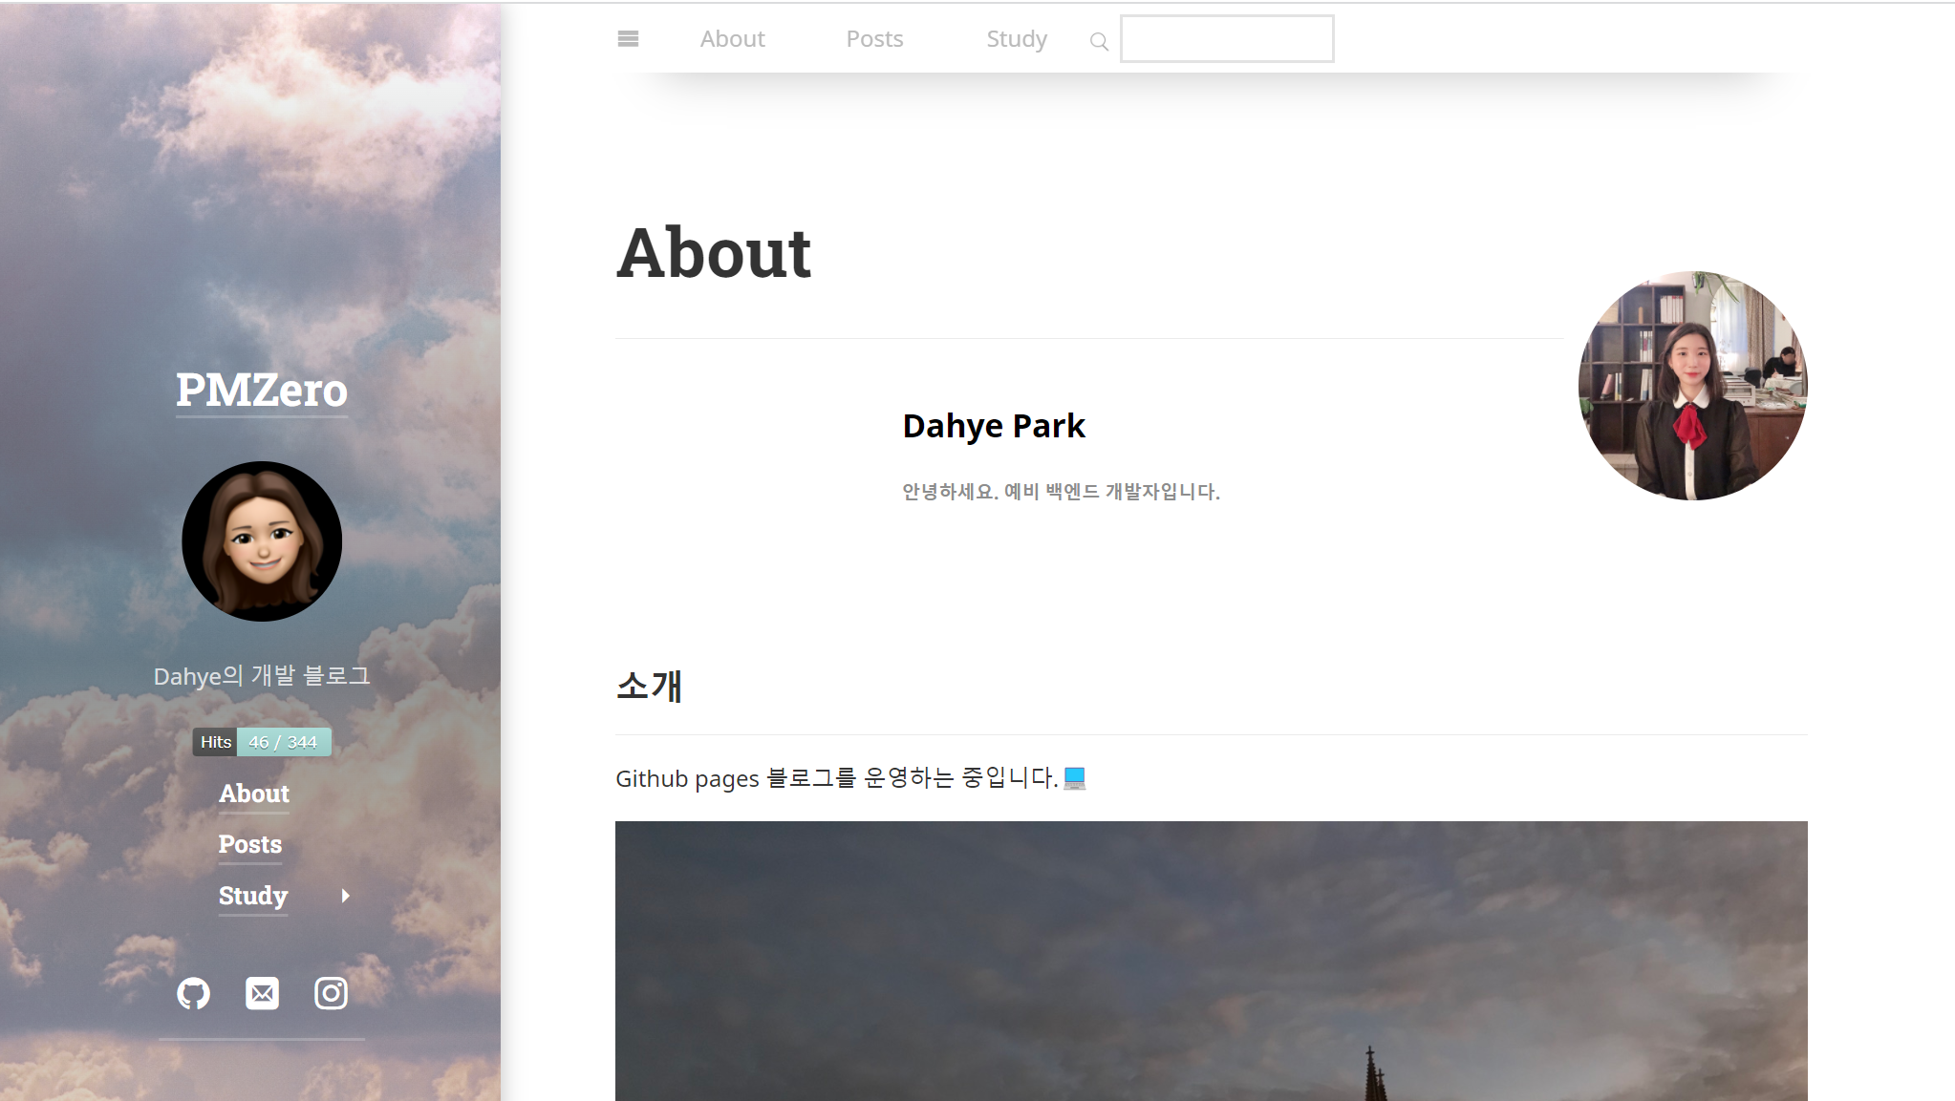Click the memoji avatar in sidebar
1955x1101 pixels.
point(262,541)
